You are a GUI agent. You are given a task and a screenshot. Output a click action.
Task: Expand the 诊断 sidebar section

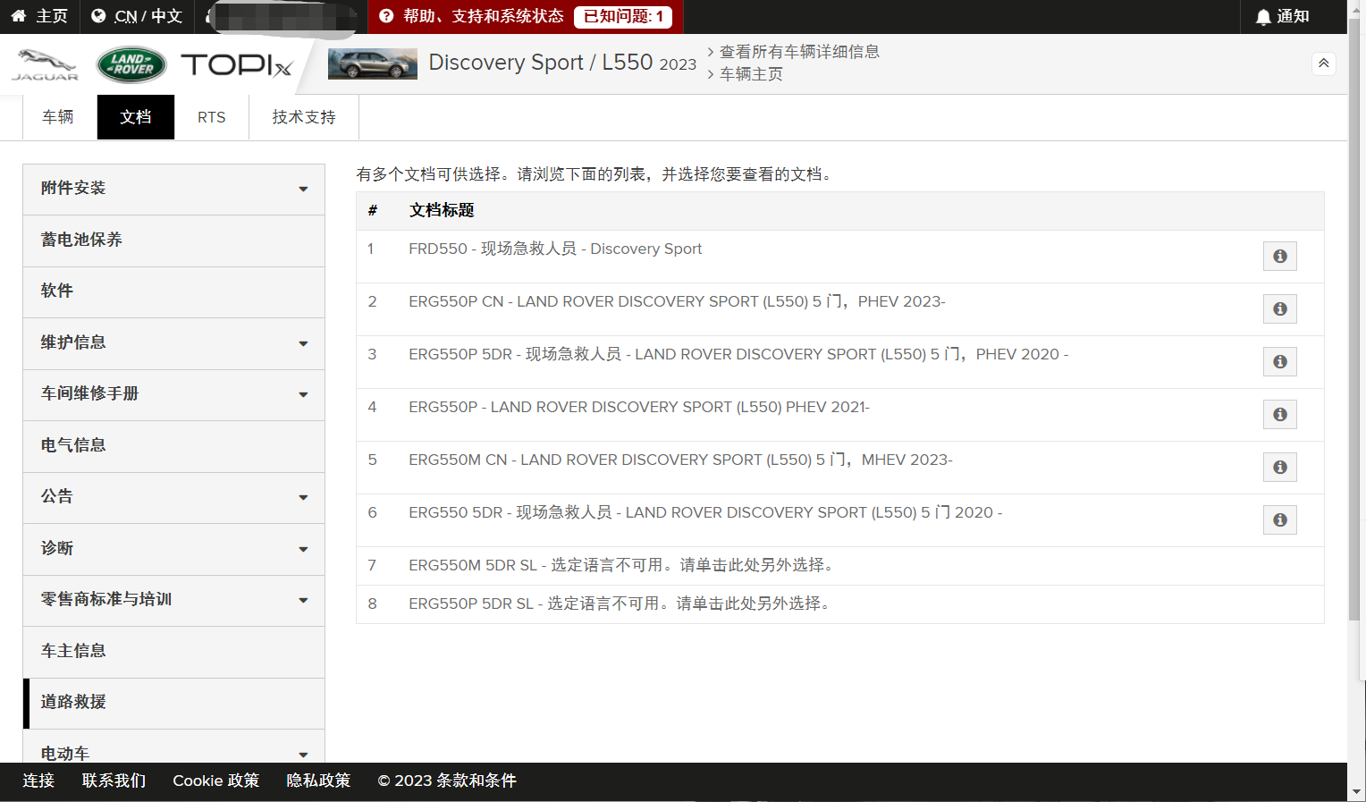click(303, 549)
